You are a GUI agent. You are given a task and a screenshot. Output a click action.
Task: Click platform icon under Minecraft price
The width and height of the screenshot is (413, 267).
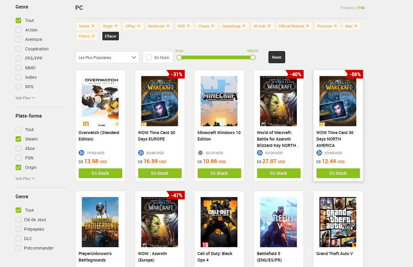coord(200,153)
